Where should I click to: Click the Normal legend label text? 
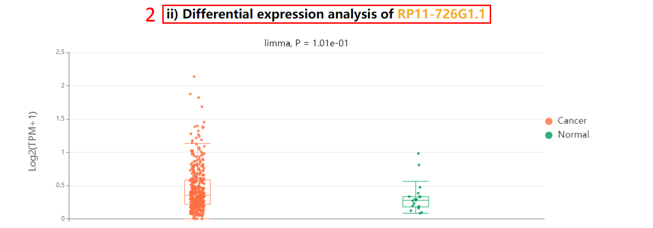[x=573, y=135]
